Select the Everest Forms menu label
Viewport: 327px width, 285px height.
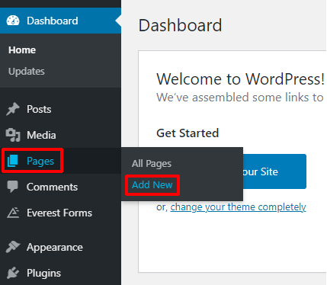(x=59, y=213)
